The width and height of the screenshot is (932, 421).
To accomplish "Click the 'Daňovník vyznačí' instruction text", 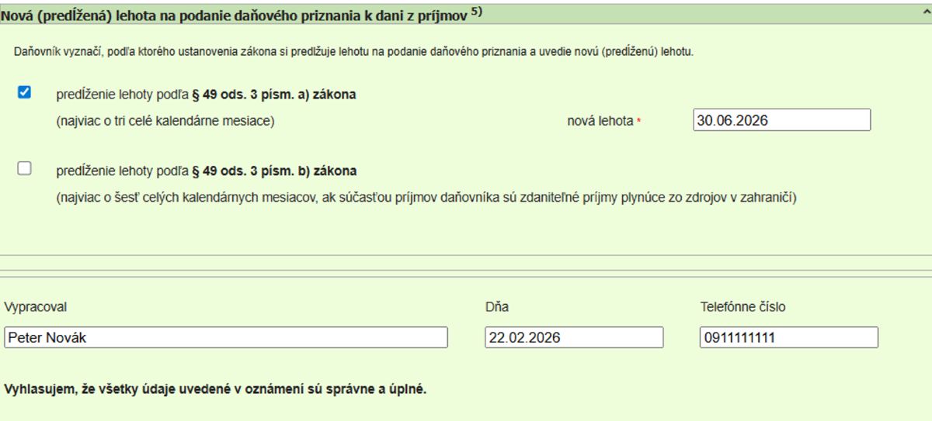I will tap(353, 52).
